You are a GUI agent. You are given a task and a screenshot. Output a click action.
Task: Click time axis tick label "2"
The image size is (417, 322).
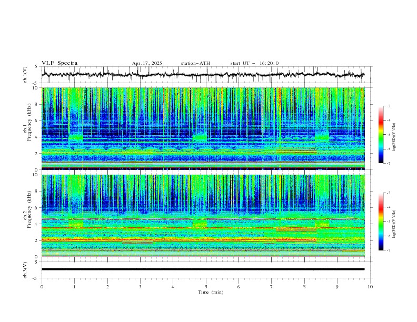pyautogui.click(x=107, y=287)
